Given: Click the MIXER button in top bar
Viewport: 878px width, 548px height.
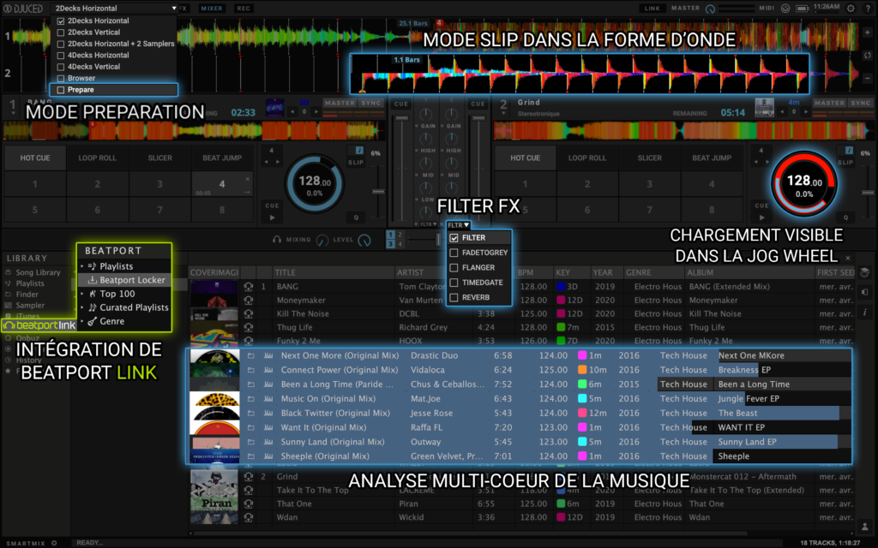Looking at the screenshot, I should [212, 8].
